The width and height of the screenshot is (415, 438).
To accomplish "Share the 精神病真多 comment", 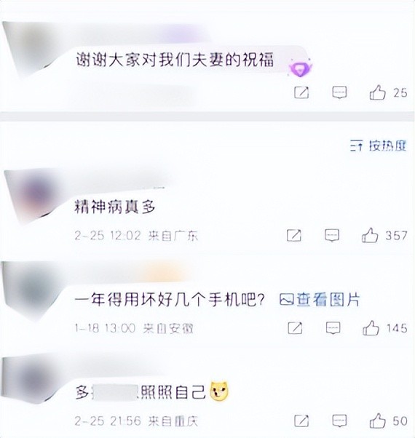I will tap(294, 235).
